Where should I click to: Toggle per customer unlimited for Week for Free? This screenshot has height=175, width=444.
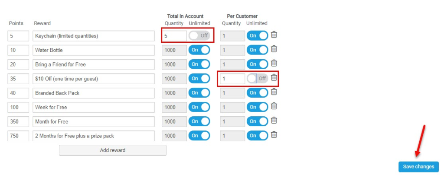257,107
